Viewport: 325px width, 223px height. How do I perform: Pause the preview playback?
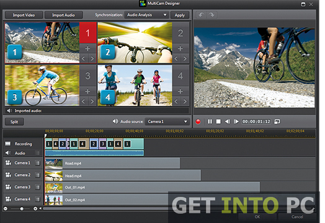tap(210, 121)
